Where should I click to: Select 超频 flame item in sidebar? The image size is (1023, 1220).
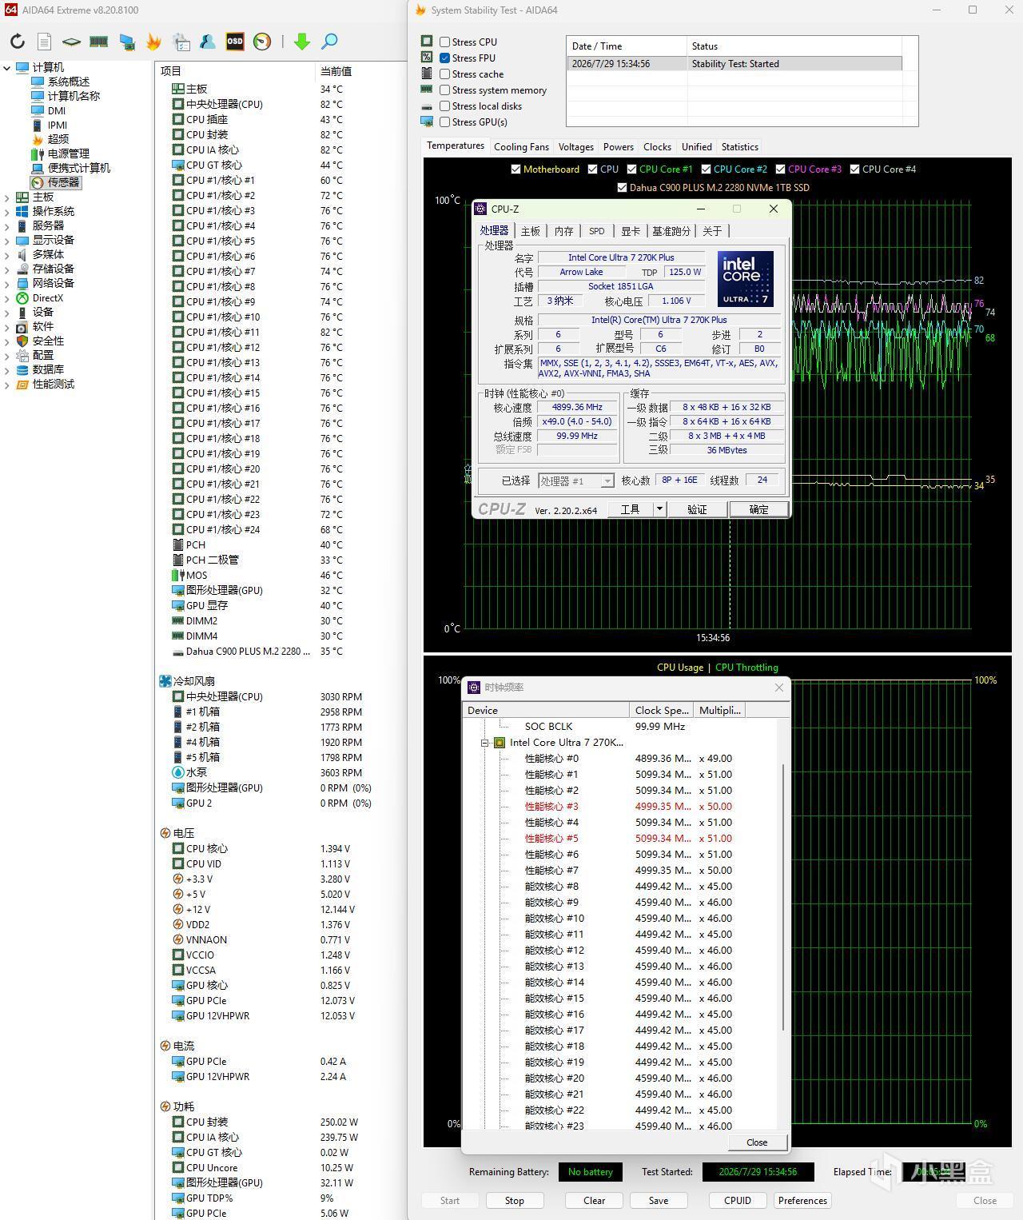[58, 139]
